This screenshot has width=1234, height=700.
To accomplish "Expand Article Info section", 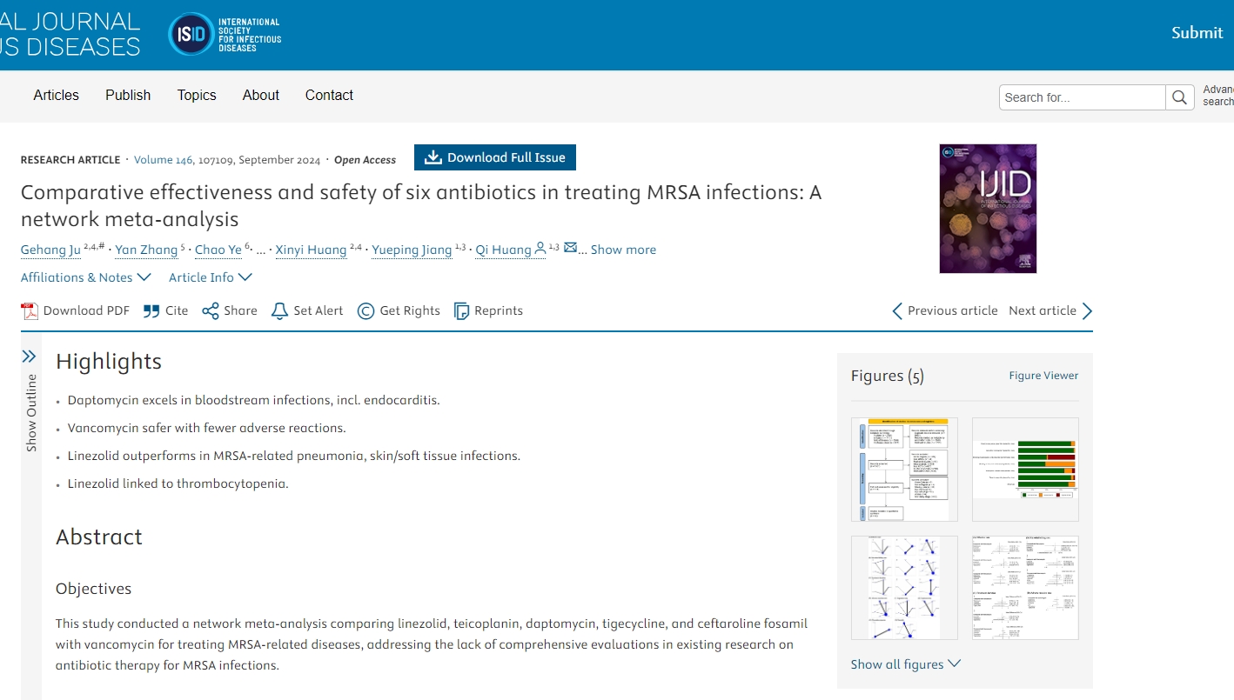I will [x=211, y=277].
